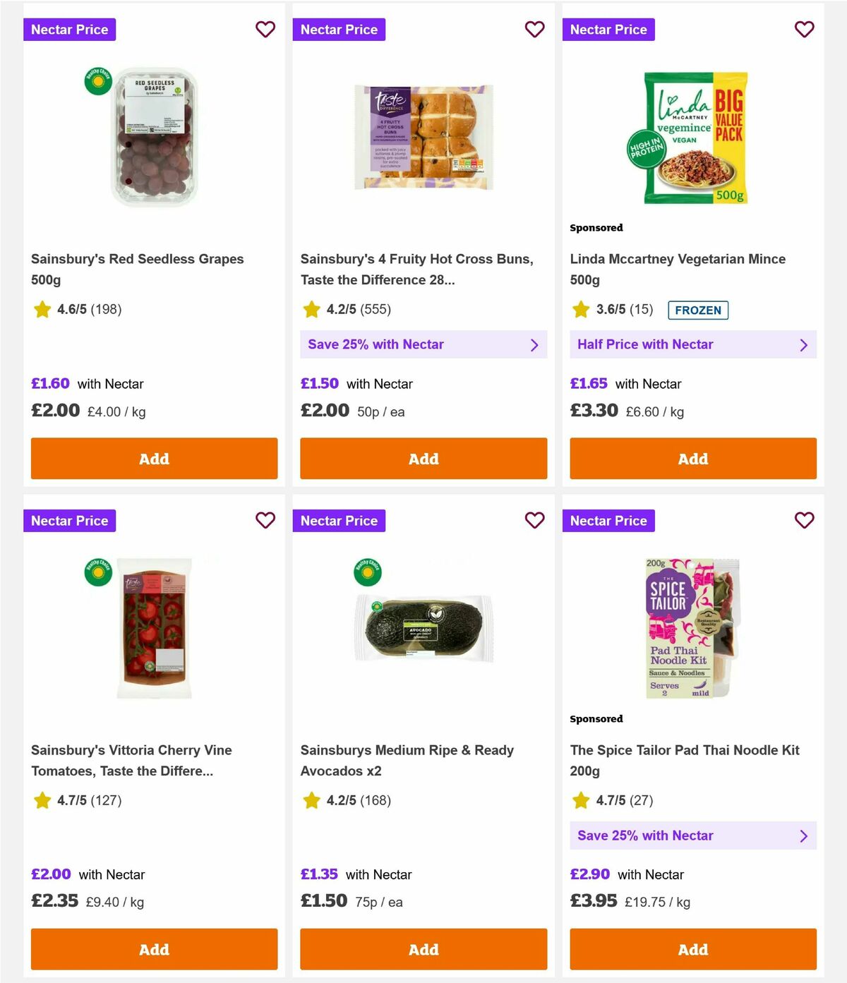Click the star rating icon on Red Seedless Grapes
This screenshot has height=983, width=847.
click(x=42, y=309)
